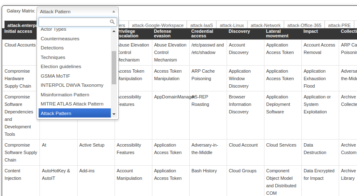Click dropdown list scroll up arrow
357x196 pixels.
point(114,31)
